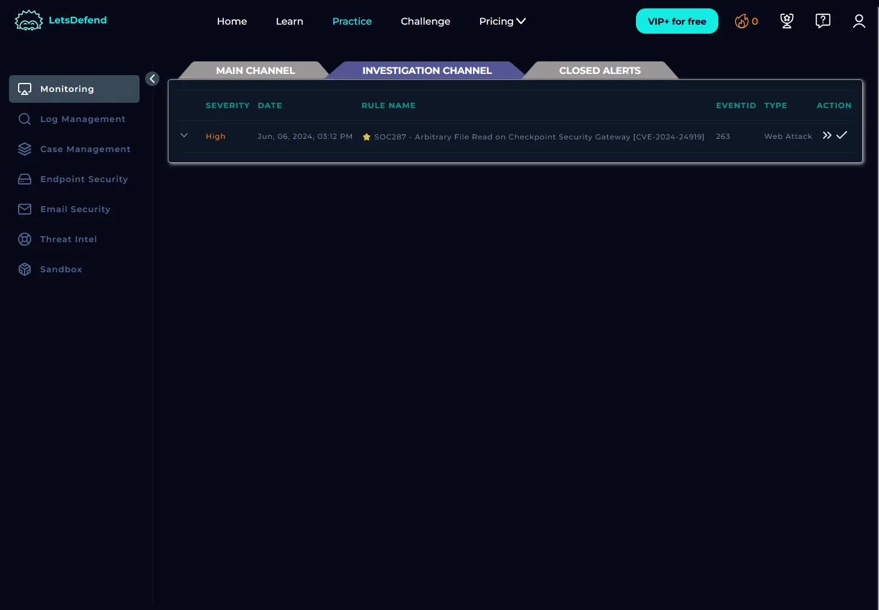Click the checkmark to close alert 263
The height and width of the screenshot is (610, 879).
pyautogui.click(x=842, y=135)
